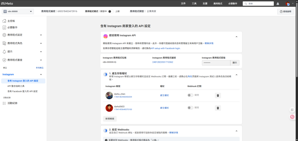Viewport: 298px width, 141px height.
Task: Enable Webhook subscription for darks0603
Action: pos(190,108)
